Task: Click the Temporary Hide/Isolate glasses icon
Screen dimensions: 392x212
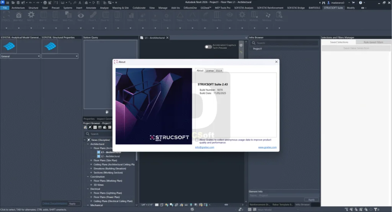Action: (186, 205)
